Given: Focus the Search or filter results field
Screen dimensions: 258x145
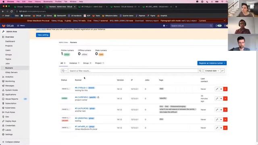Looking at the screenshot, I should (x=133, y=71).
